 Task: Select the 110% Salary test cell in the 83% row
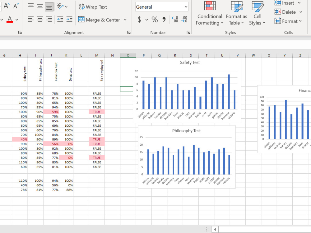[20, 162]
